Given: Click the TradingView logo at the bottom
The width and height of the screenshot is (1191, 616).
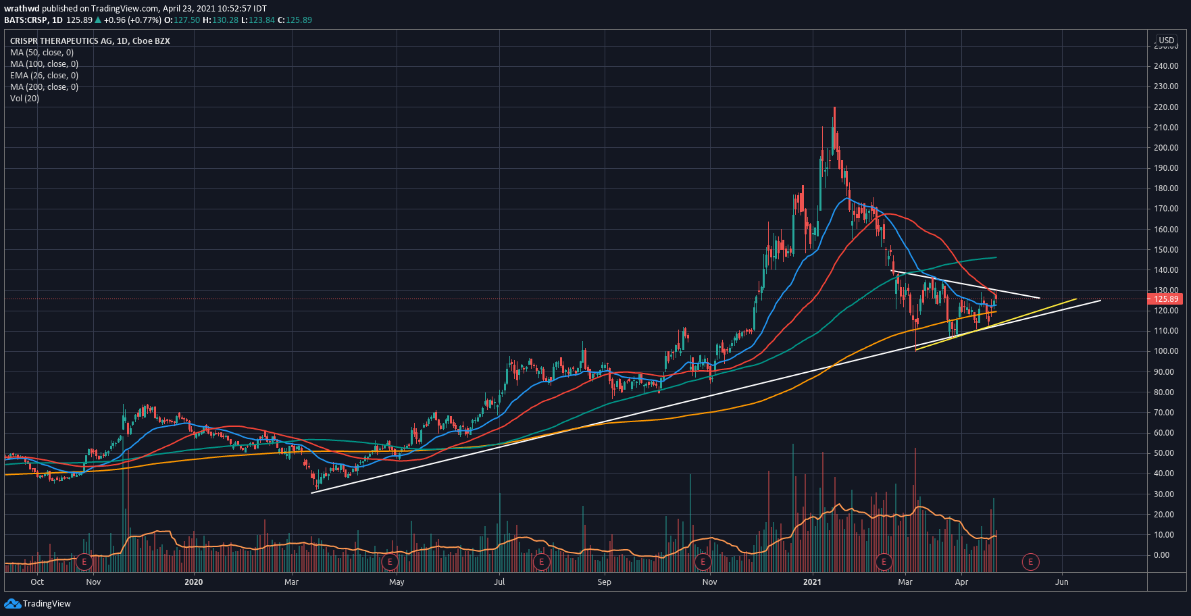Looking at the screenshot, I should [38, 603].
